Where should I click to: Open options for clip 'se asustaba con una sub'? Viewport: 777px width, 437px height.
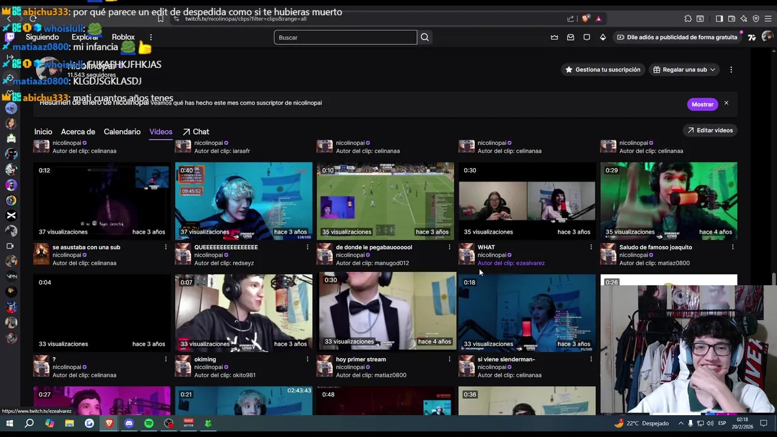click(166, 247)
